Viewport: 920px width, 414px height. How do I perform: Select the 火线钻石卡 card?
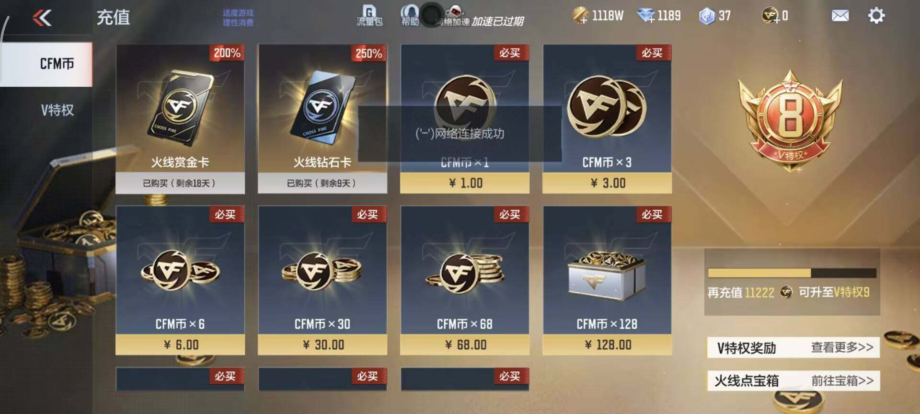[x=322, y=119]
